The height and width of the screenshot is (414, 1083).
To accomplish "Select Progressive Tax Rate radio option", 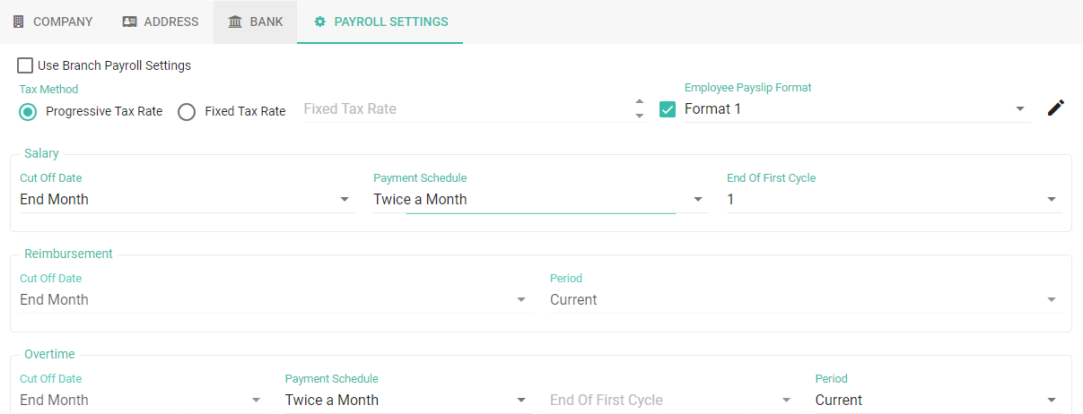I will (28, 112).
